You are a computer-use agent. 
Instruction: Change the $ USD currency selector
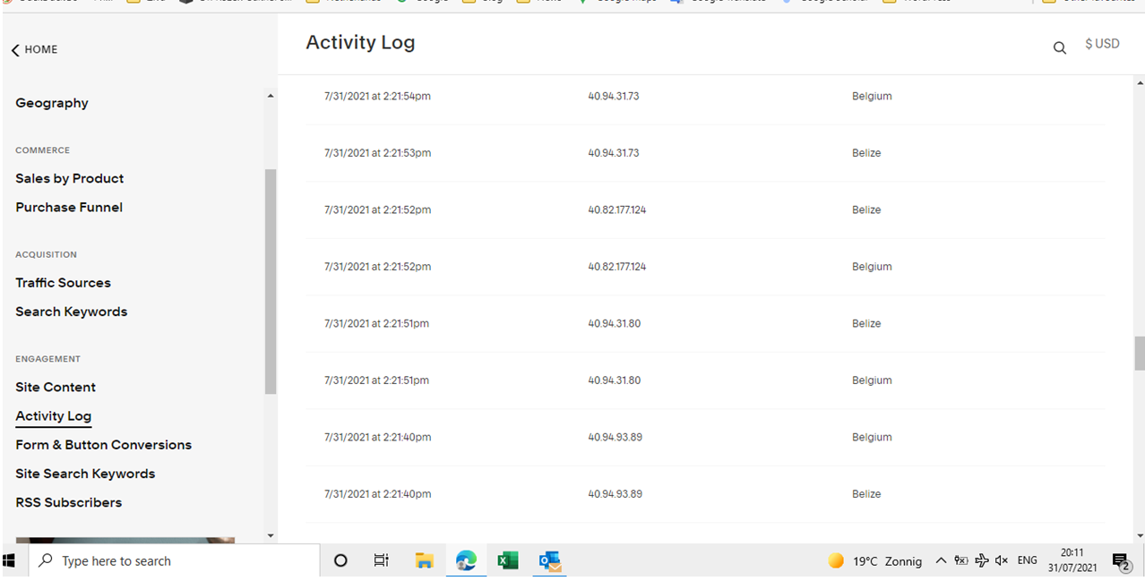pos(1102,44)
